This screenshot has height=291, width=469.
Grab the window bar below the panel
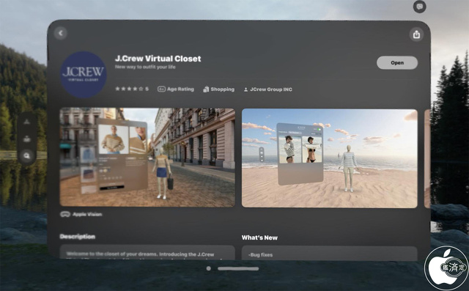click(x=238, y=268)
